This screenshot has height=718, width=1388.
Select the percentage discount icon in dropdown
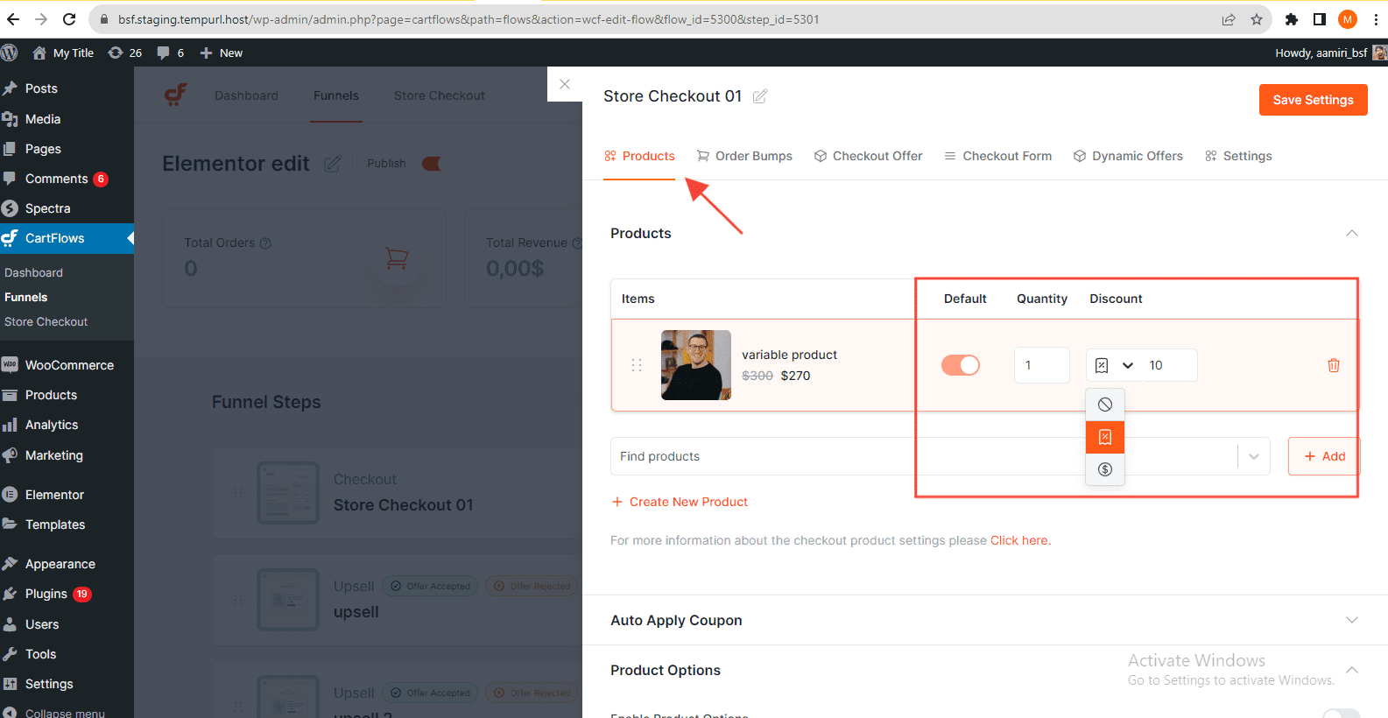1104,437
